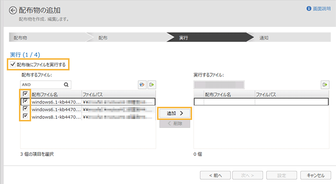Select the windows8.1-kb4470... file name
The height and width of the screenshot is (184, 336).
coord(56,117)
